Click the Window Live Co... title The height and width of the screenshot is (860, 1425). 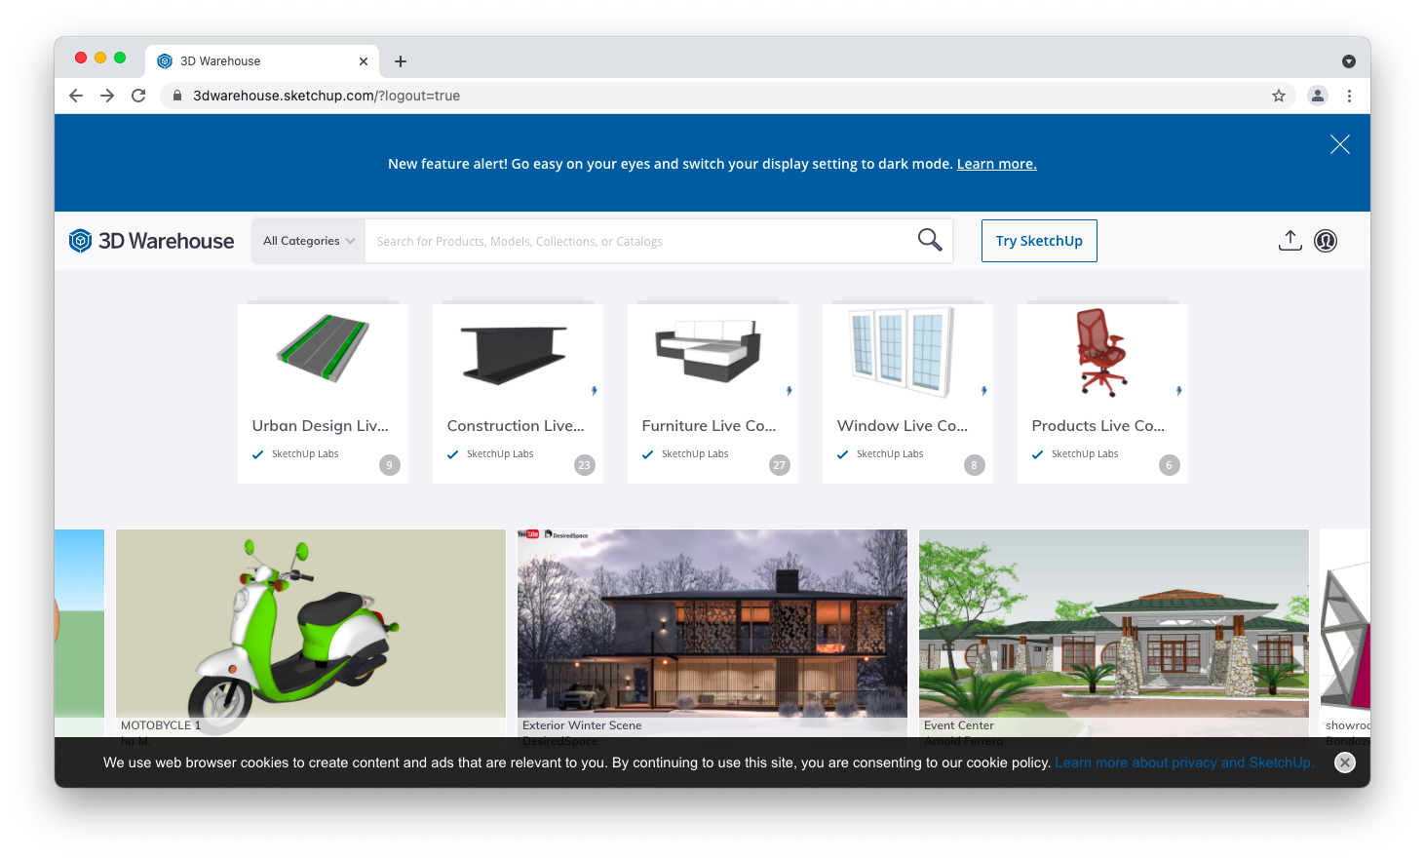click(903, 426)
